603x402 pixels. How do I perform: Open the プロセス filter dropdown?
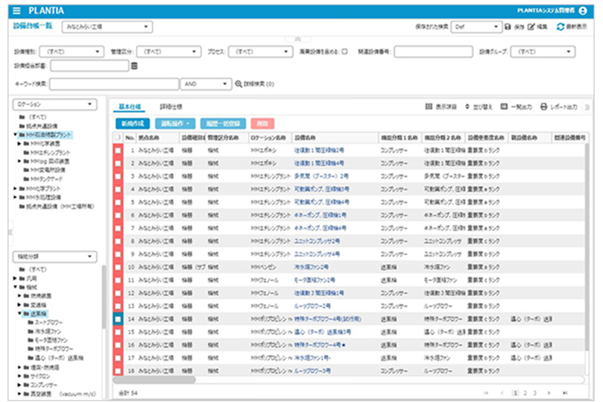[x=260, y=51]
